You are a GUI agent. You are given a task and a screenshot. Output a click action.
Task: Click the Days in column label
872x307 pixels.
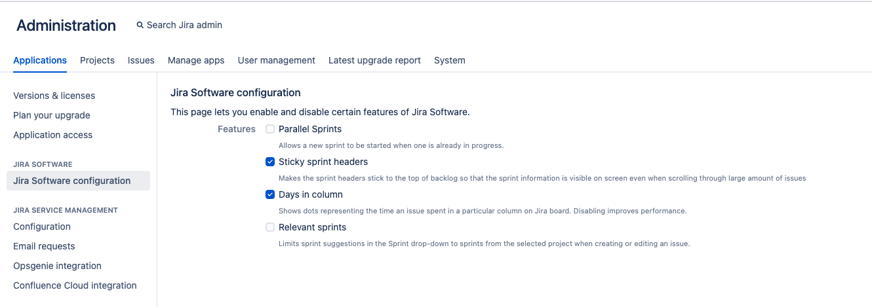click(x=311, y=194)
